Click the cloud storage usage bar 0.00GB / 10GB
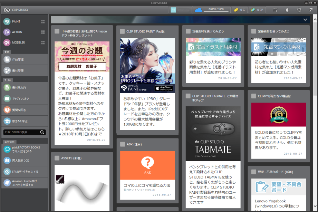 [x=216, y=10]
